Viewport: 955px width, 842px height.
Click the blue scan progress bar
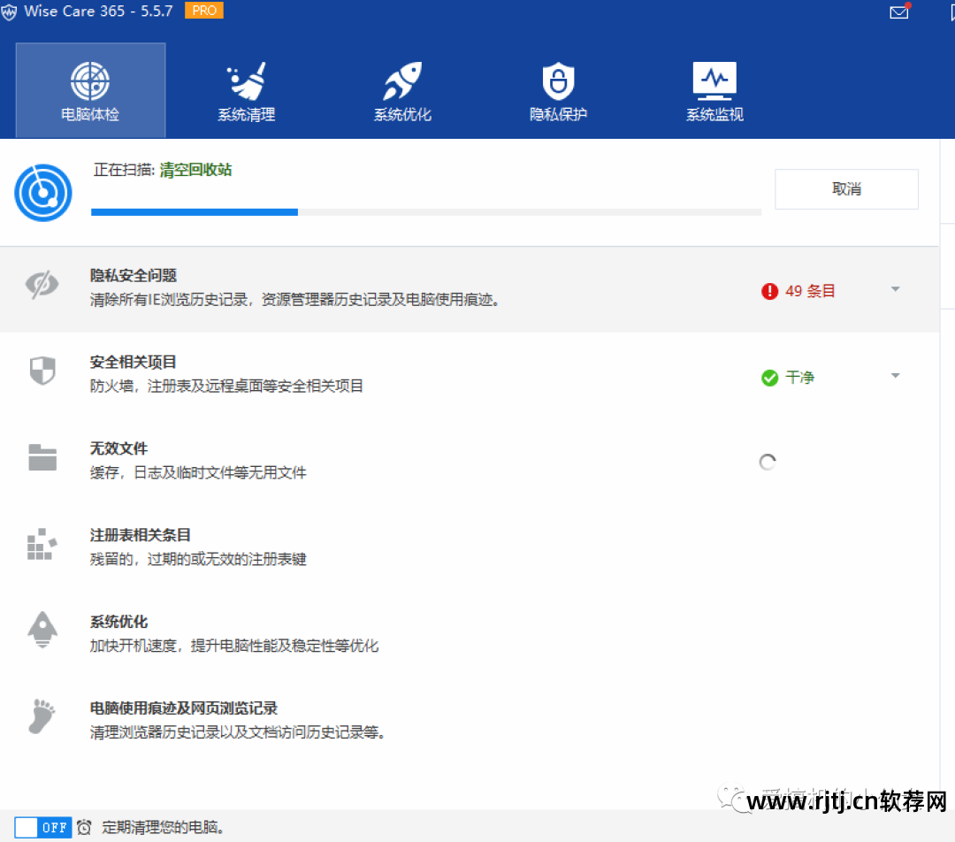(195, 212)
